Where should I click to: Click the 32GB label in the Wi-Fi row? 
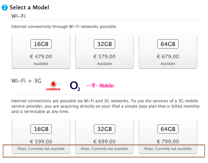pos(105,44)
